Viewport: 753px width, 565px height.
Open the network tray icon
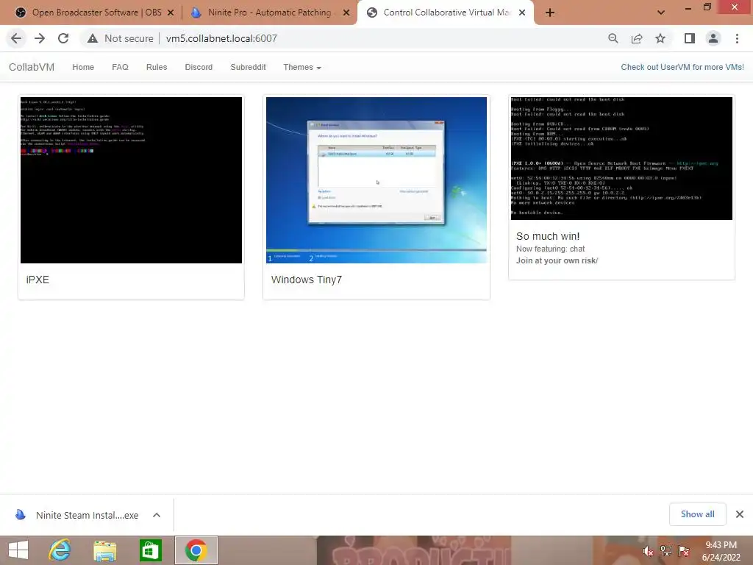(666, 551)
